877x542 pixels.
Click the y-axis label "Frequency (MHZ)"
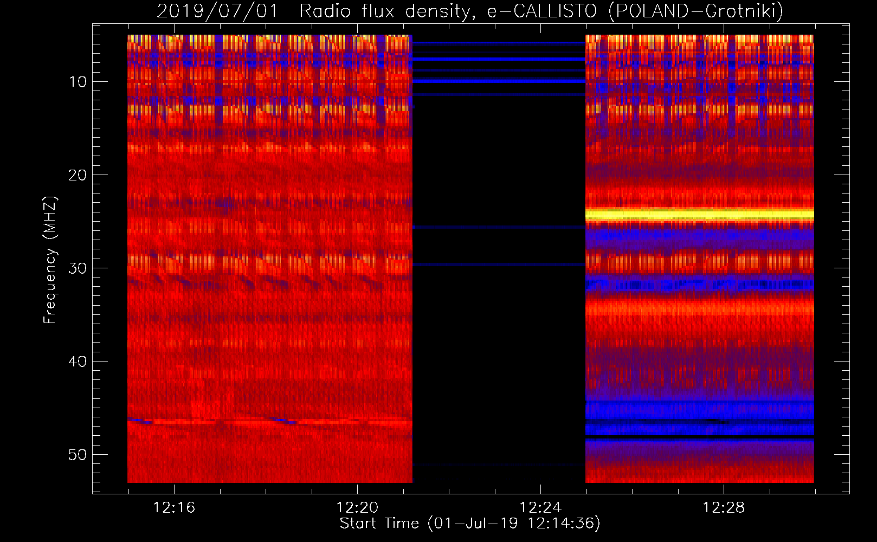tap(50, 260)
